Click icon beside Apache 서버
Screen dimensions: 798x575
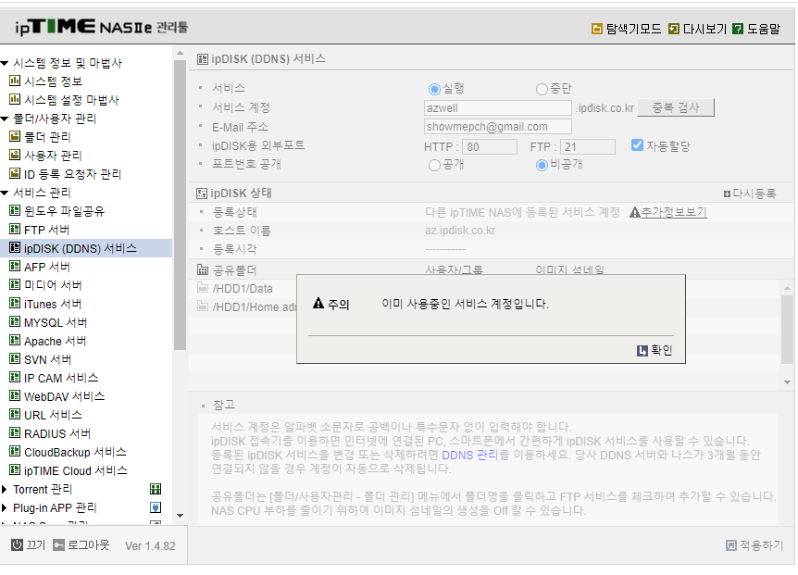point(15,341)
